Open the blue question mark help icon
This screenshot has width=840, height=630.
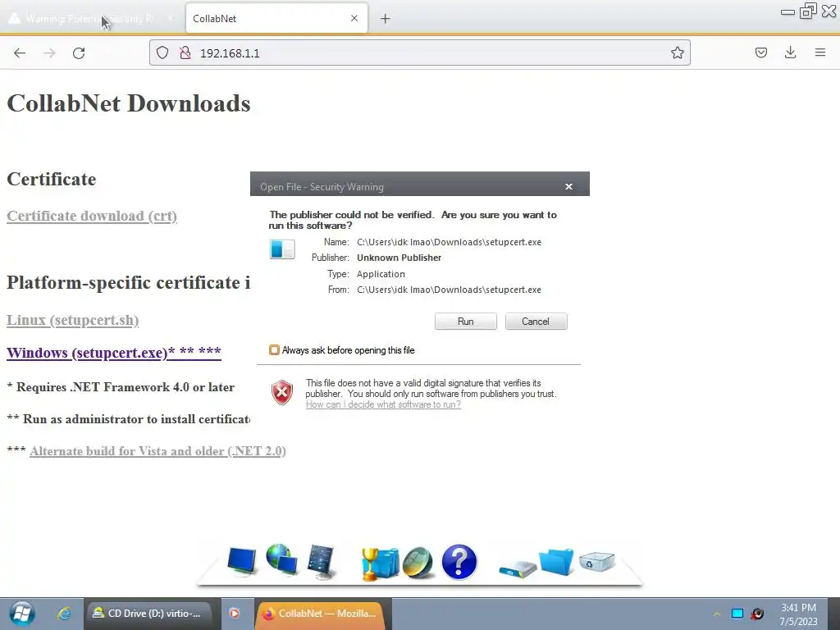point(459,562)
